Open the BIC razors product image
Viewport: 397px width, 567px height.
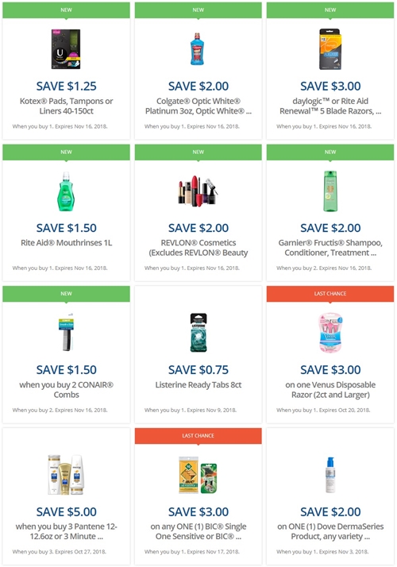pyautogui.click(x=198, y=475)
